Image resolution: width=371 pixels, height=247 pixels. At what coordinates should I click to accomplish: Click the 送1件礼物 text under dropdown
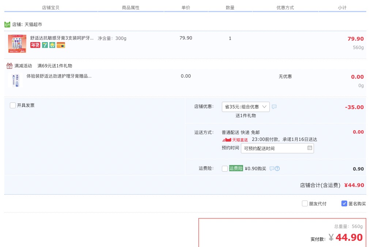coord(246,116)
